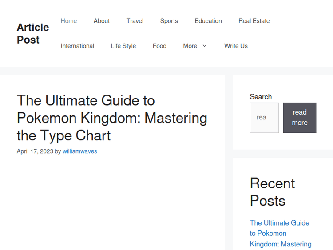Open the About page
Screen dimensions: 333x250
pyautogui.click(x=102, y=21)
